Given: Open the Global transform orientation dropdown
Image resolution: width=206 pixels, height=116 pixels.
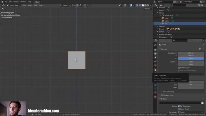Looking at the screenshot, I should [65, 5].
